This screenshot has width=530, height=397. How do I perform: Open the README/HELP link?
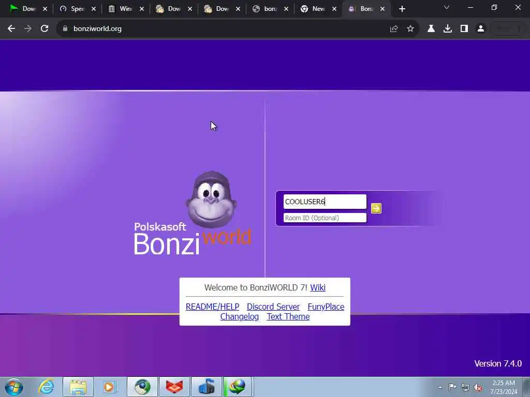pos(213,307)
